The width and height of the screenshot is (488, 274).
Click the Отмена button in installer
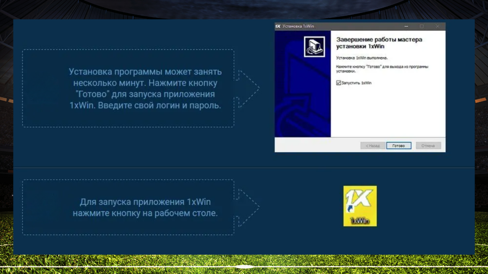click(x=429, y=146)
